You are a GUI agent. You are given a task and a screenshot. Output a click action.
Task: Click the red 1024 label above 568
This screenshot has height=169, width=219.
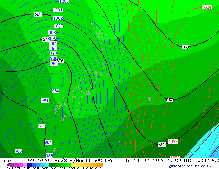(207, 7)
